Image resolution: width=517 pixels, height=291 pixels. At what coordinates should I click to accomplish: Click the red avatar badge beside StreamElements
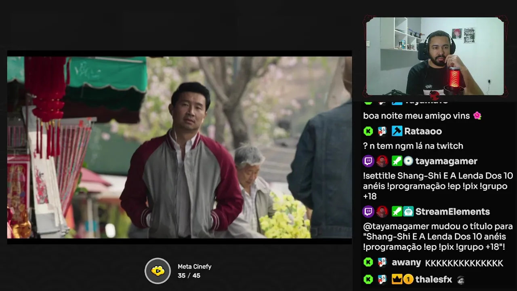pos(382,211)
